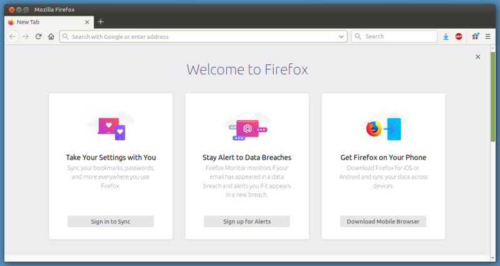500x266 pixels.
Task: Click the Forward navigation arrow
Action: click(26, 36)
